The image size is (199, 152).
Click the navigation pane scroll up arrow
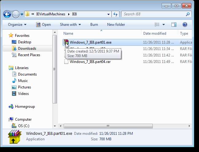tap(55, 32)
